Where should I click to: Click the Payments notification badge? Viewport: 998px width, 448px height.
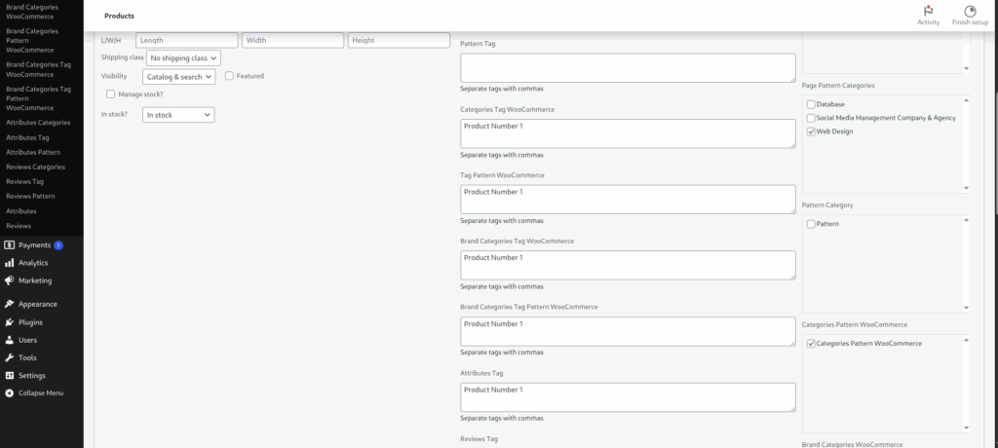[58, 245]
